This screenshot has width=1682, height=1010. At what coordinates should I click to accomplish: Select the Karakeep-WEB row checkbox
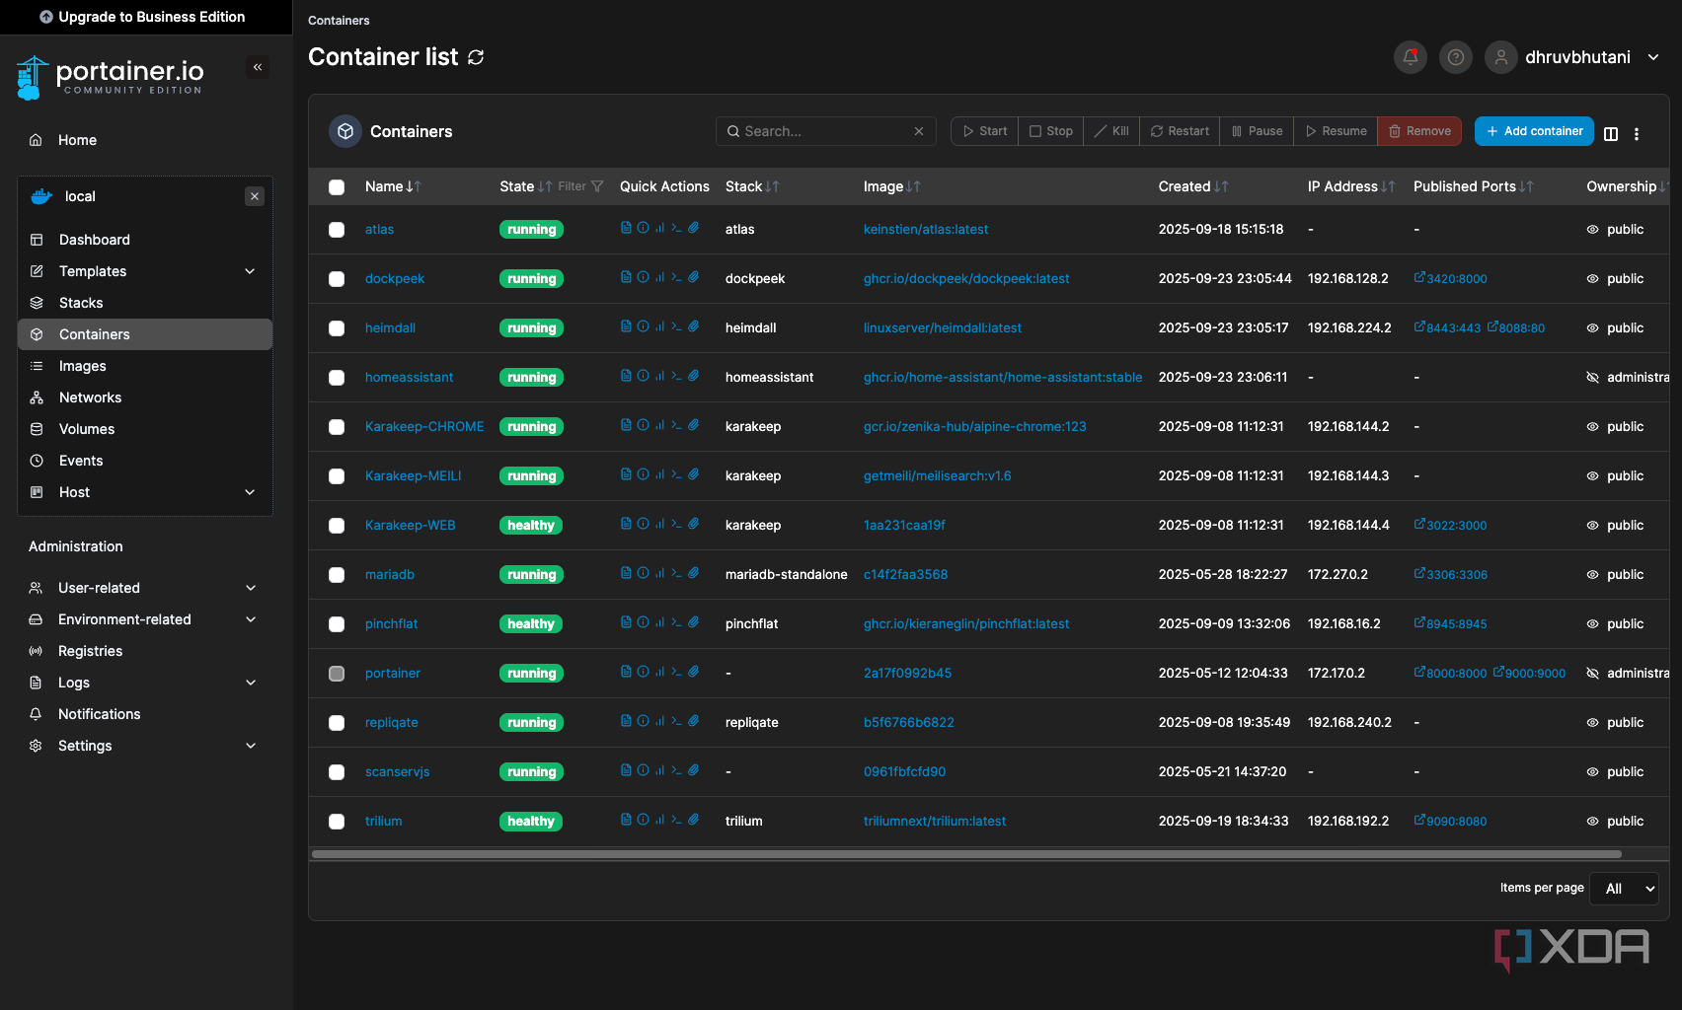point(337,526)
